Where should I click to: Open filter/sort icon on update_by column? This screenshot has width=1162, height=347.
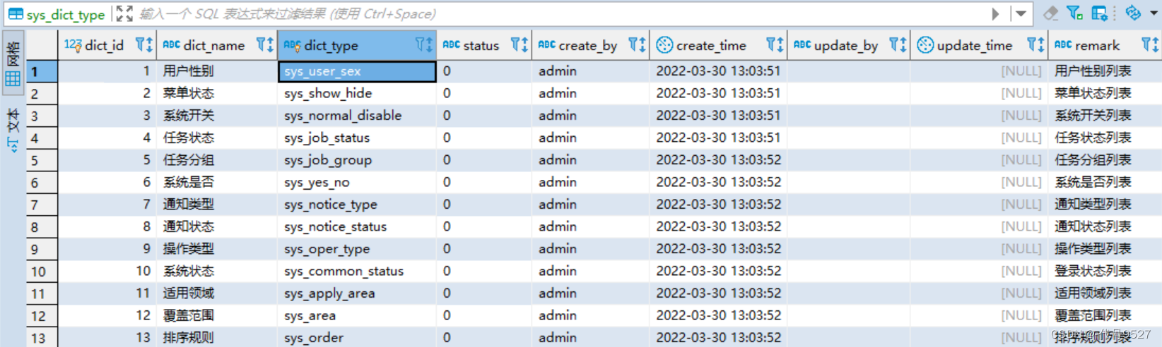(x=898, y=45)
